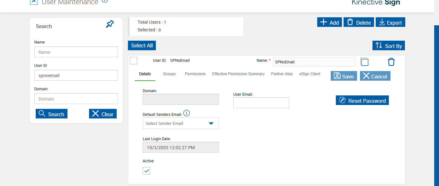This screenshot has height=186, width=439.
Task: Click the Search button
Action: click(x=51, y=114)
